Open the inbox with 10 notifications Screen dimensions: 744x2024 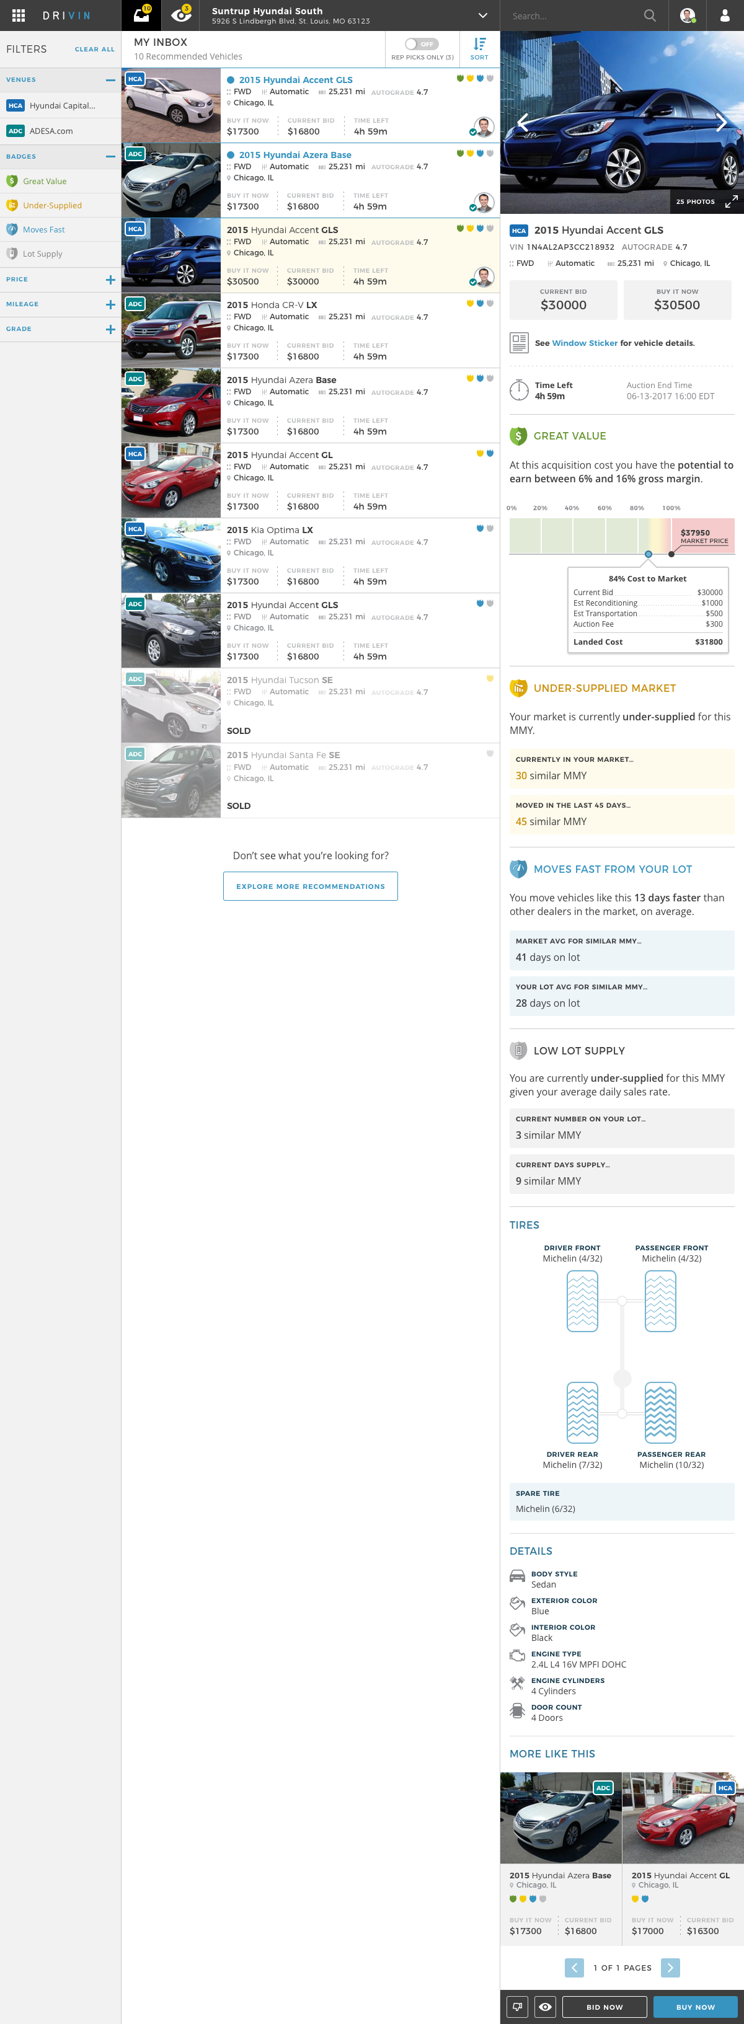(x=141, y=15)
